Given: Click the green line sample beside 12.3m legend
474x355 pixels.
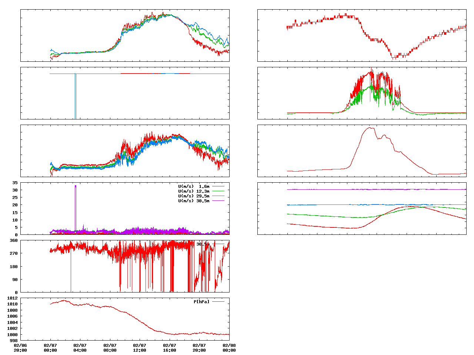Looking at the screenshot, I should point(218,191).
